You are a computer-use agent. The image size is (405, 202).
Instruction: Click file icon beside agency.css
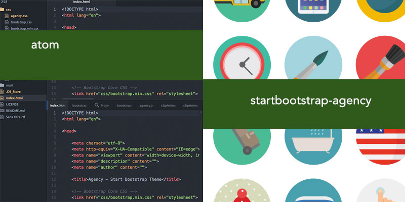click(x=7, y=16)
